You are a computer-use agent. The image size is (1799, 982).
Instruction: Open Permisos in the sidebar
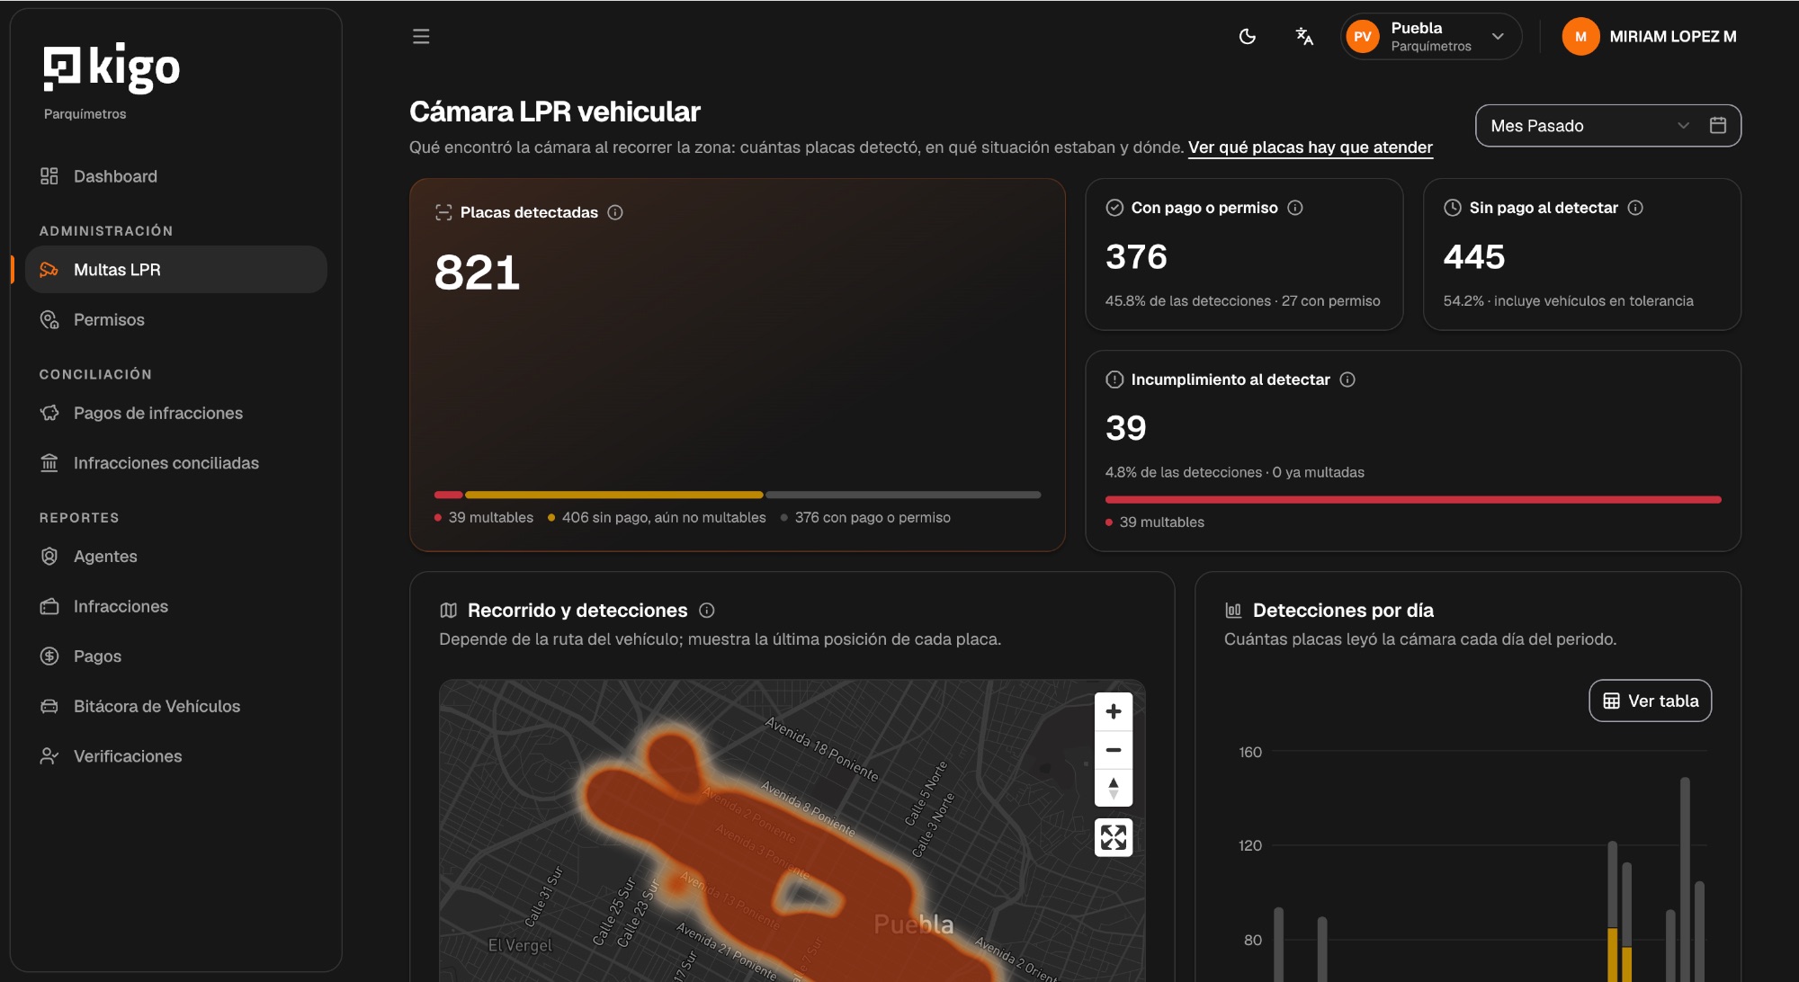[x=176, y=320]
